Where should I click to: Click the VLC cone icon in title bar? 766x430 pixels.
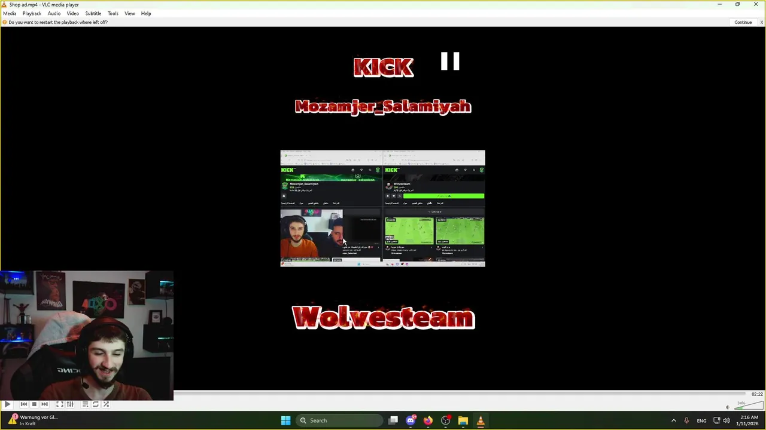pos(4,4)
